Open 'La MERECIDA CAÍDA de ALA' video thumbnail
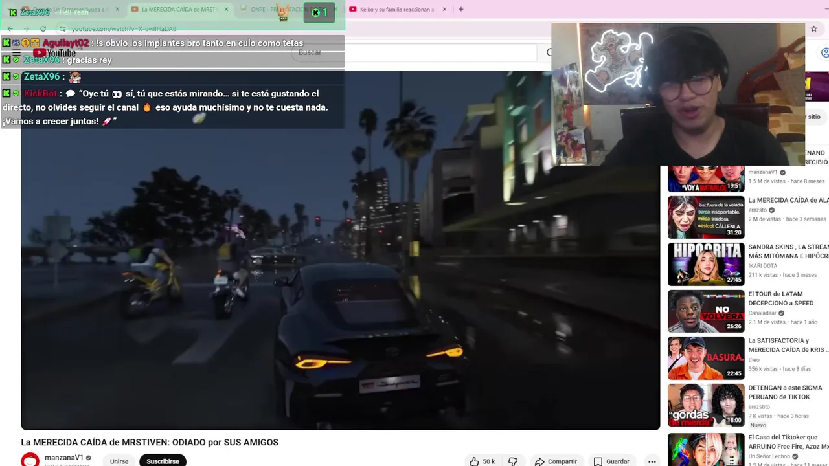 [706, 217]
